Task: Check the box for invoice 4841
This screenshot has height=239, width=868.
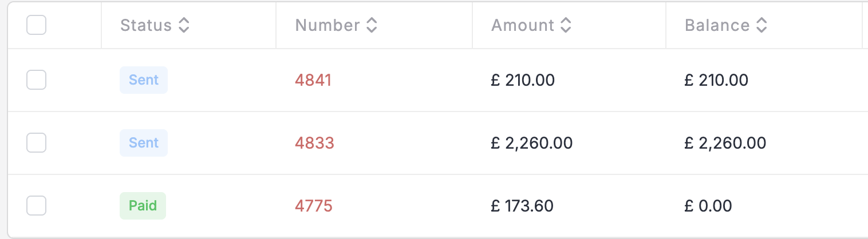Action: 37,80
